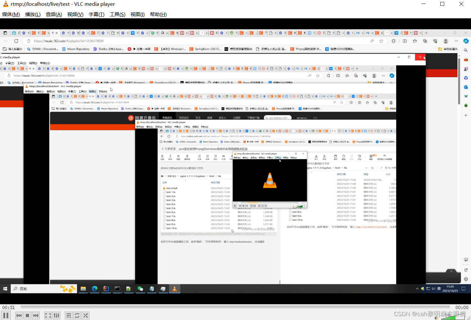Open the 帮助(H) menu

(x=158, y=14)
